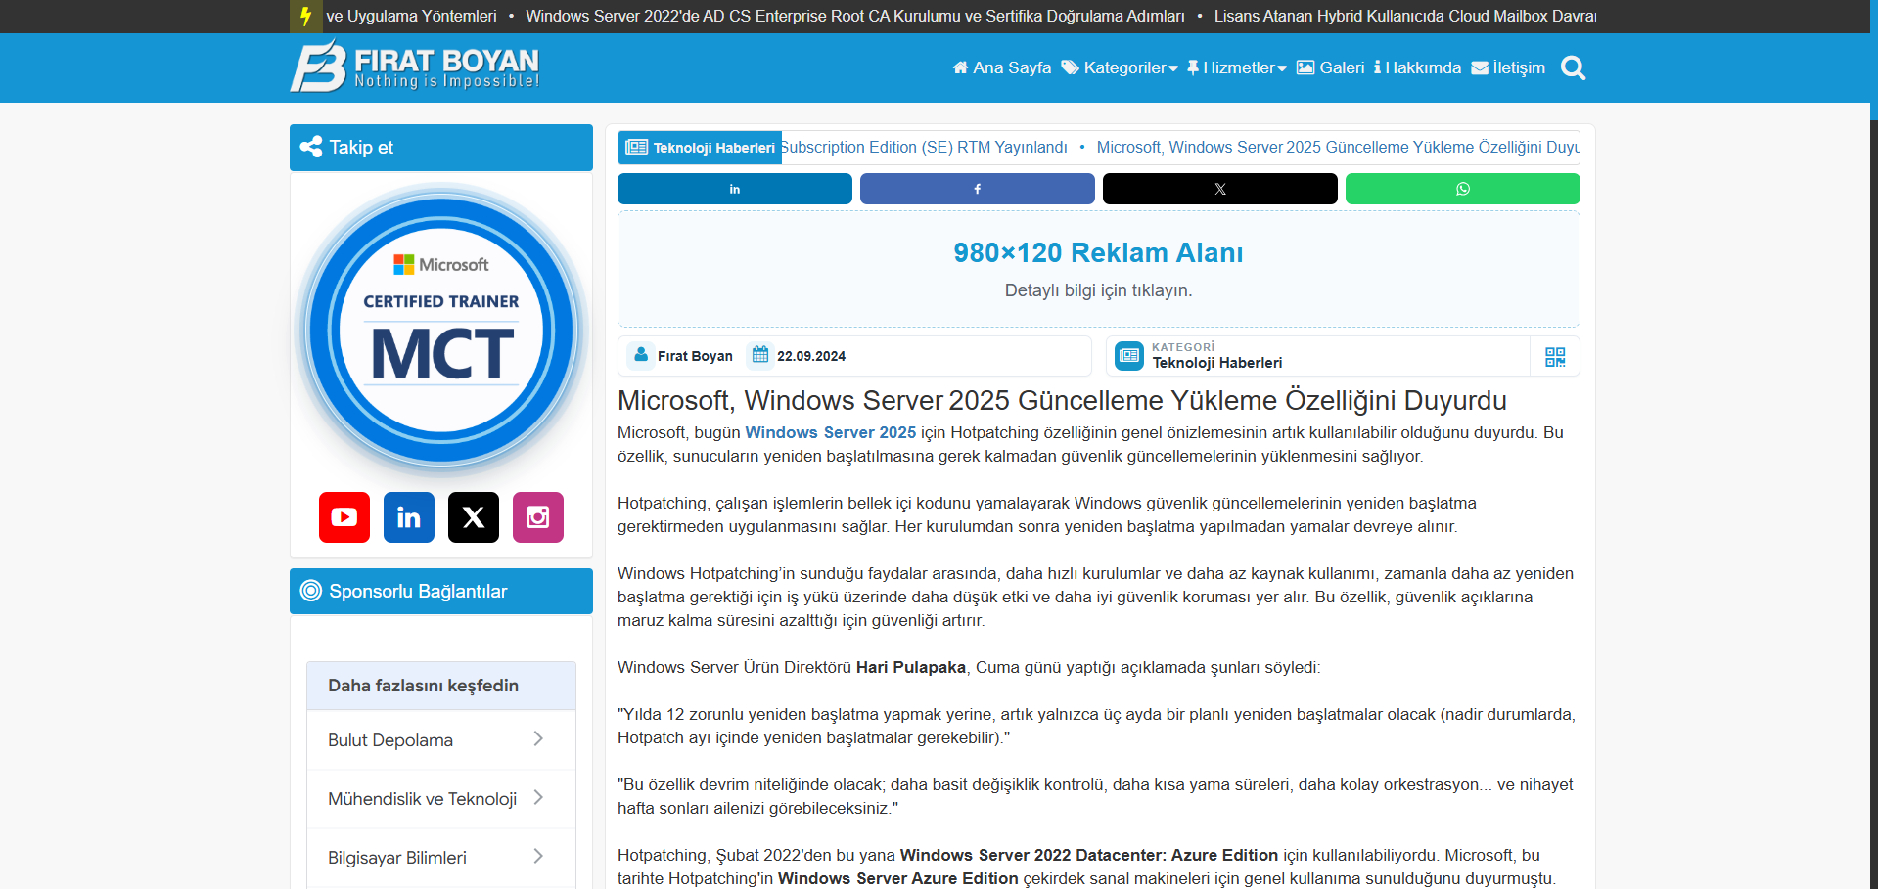Click the lightning bolt news ticker icon
The height and width of the screenshot is (889, 1878).
305,16
